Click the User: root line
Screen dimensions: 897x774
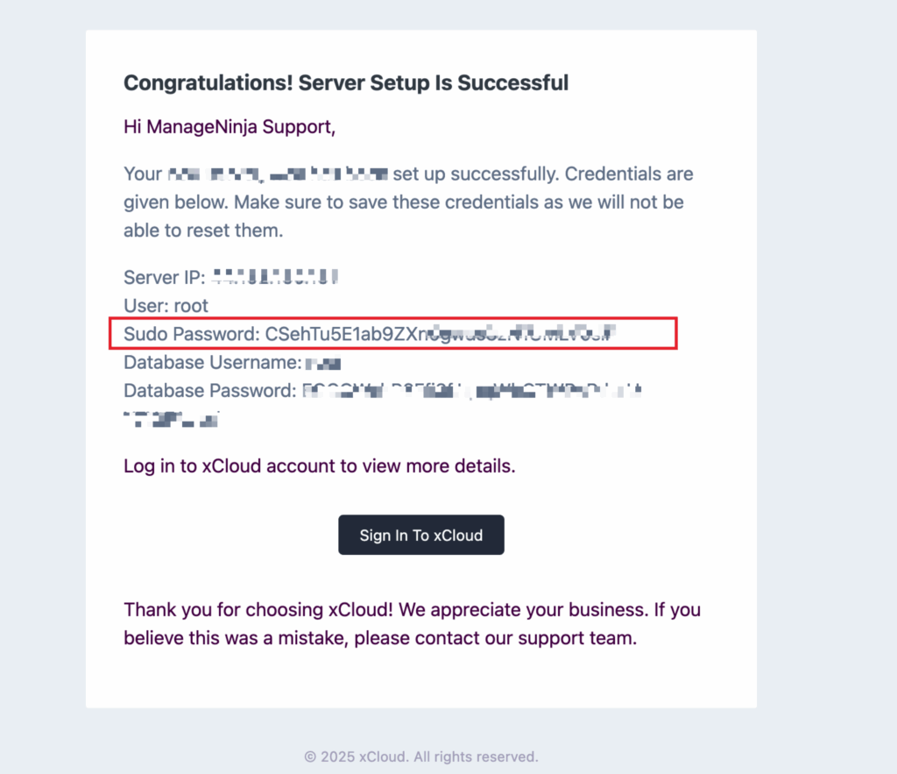click(x=166, y=306)
